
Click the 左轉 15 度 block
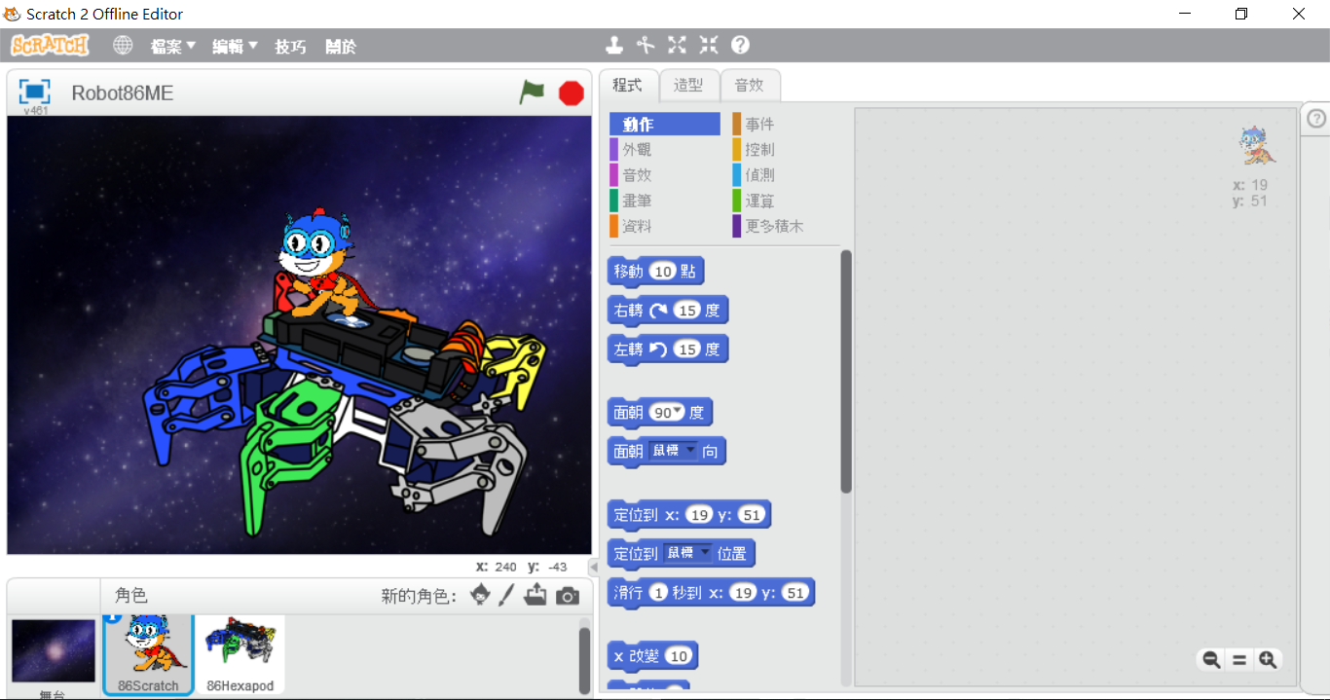(668, 350)
